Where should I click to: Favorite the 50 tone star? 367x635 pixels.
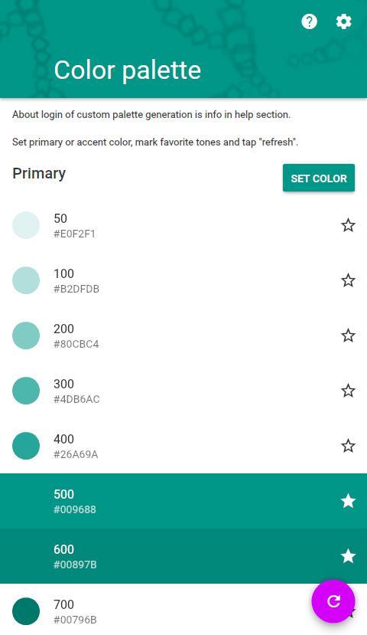348,225
